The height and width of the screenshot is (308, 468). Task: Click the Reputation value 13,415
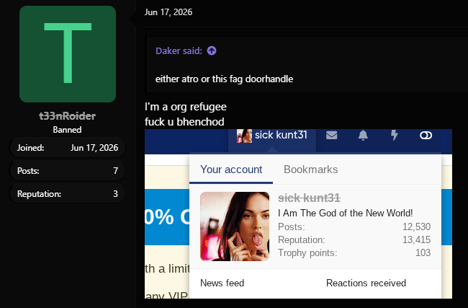pos(416,239)
